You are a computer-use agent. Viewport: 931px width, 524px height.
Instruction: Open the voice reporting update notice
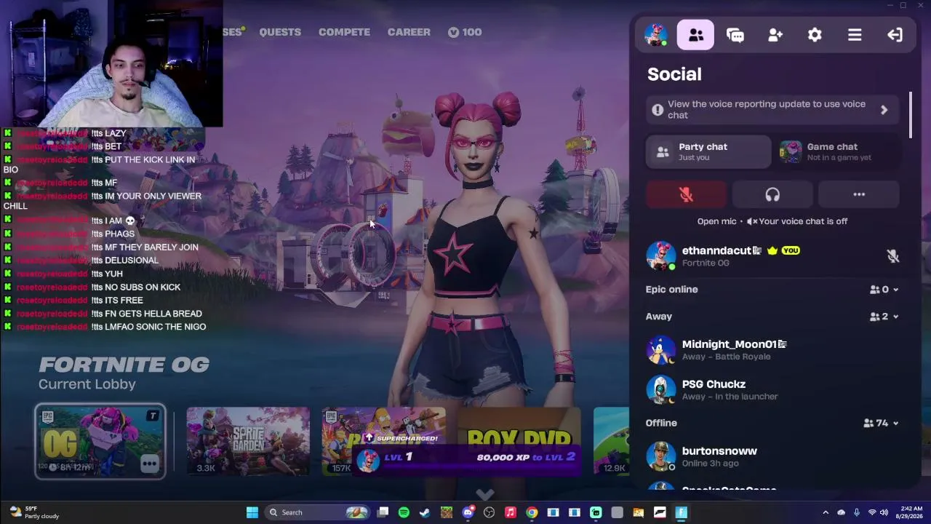772,110
